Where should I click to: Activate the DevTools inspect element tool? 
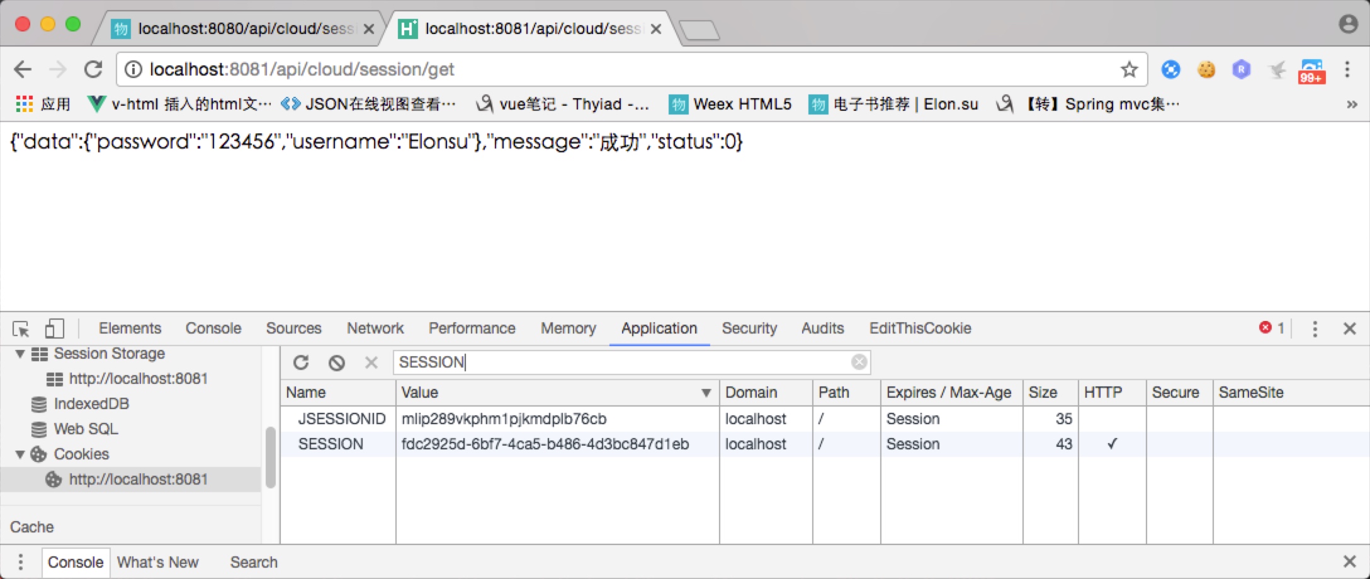tap(21, 329)
